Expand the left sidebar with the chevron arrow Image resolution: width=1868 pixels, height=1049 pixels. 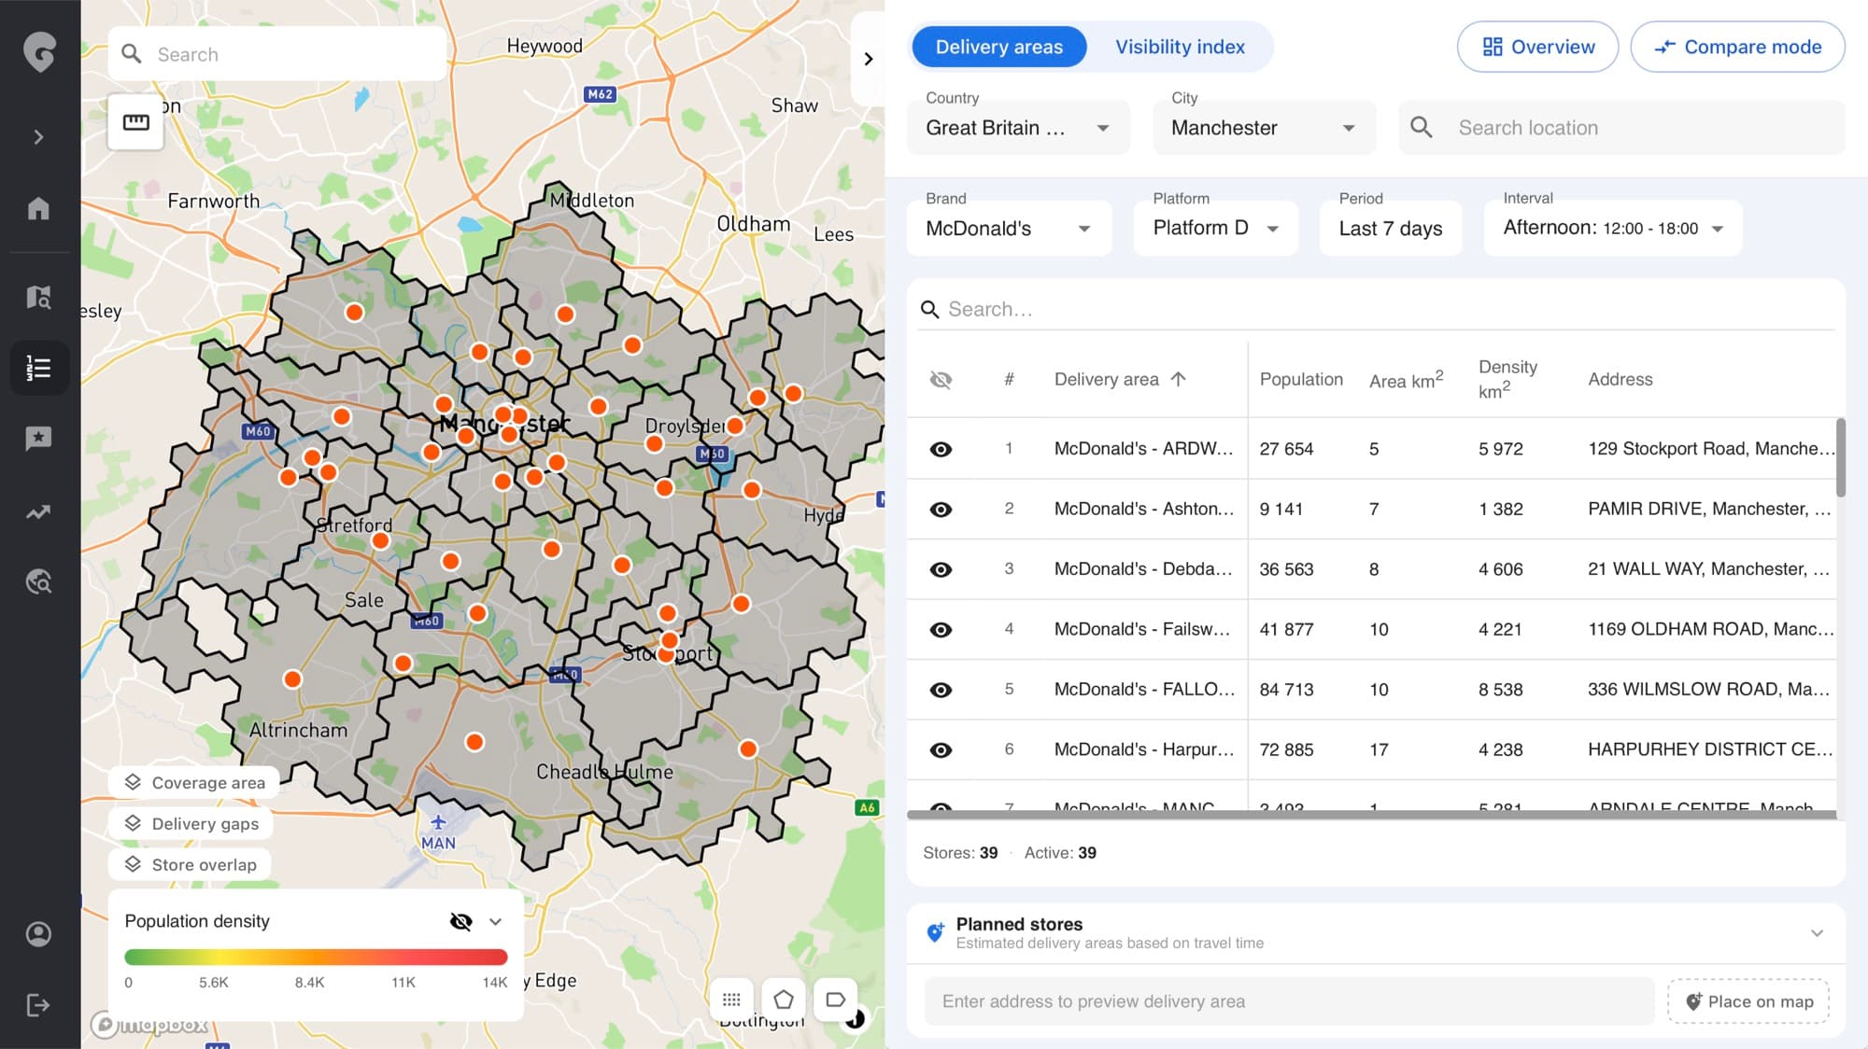[38, 137]
